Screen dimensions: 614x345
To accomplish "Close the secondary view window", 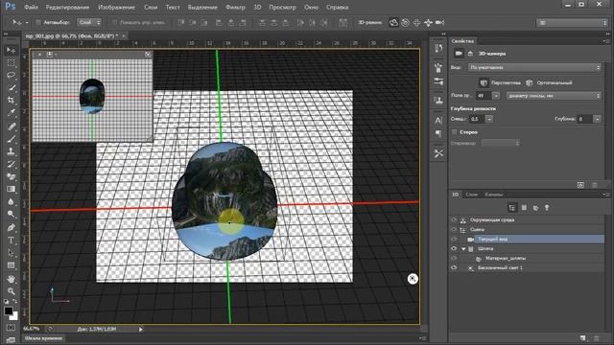I will [x=40, y=55].
